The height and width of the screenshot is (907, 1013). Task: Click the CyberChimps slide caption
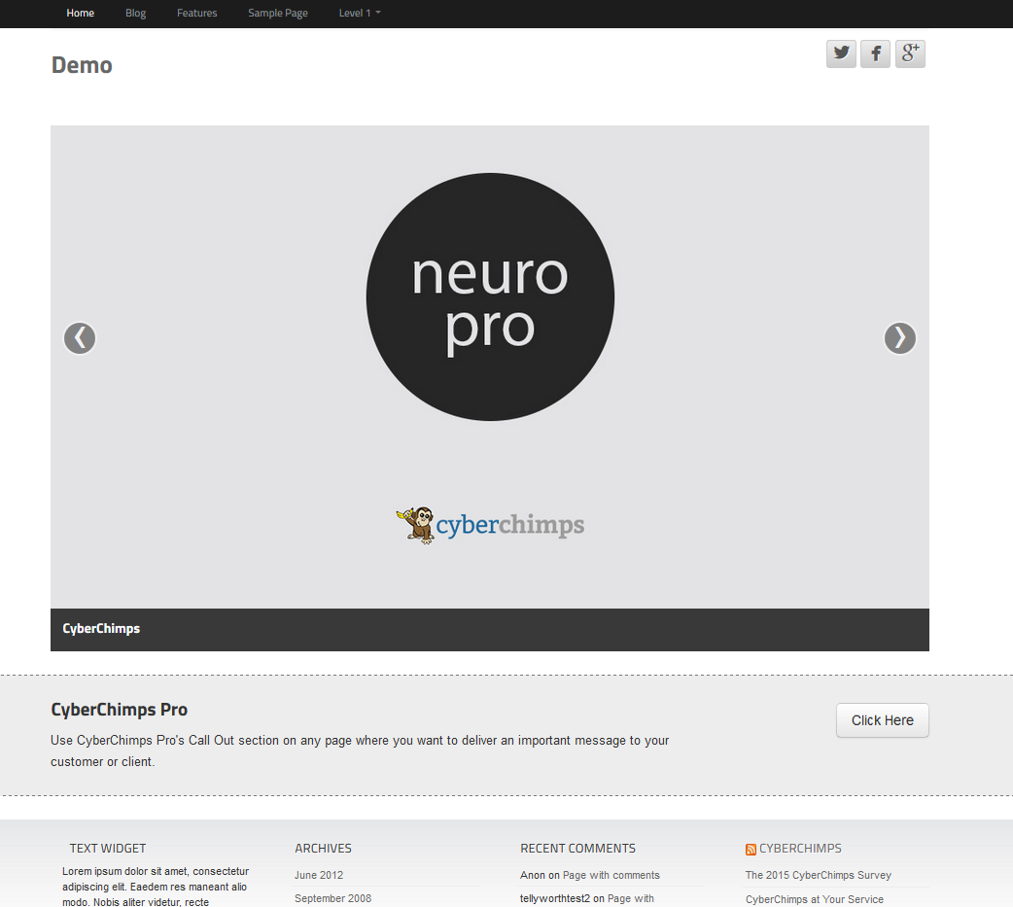[x=101, y=629]
